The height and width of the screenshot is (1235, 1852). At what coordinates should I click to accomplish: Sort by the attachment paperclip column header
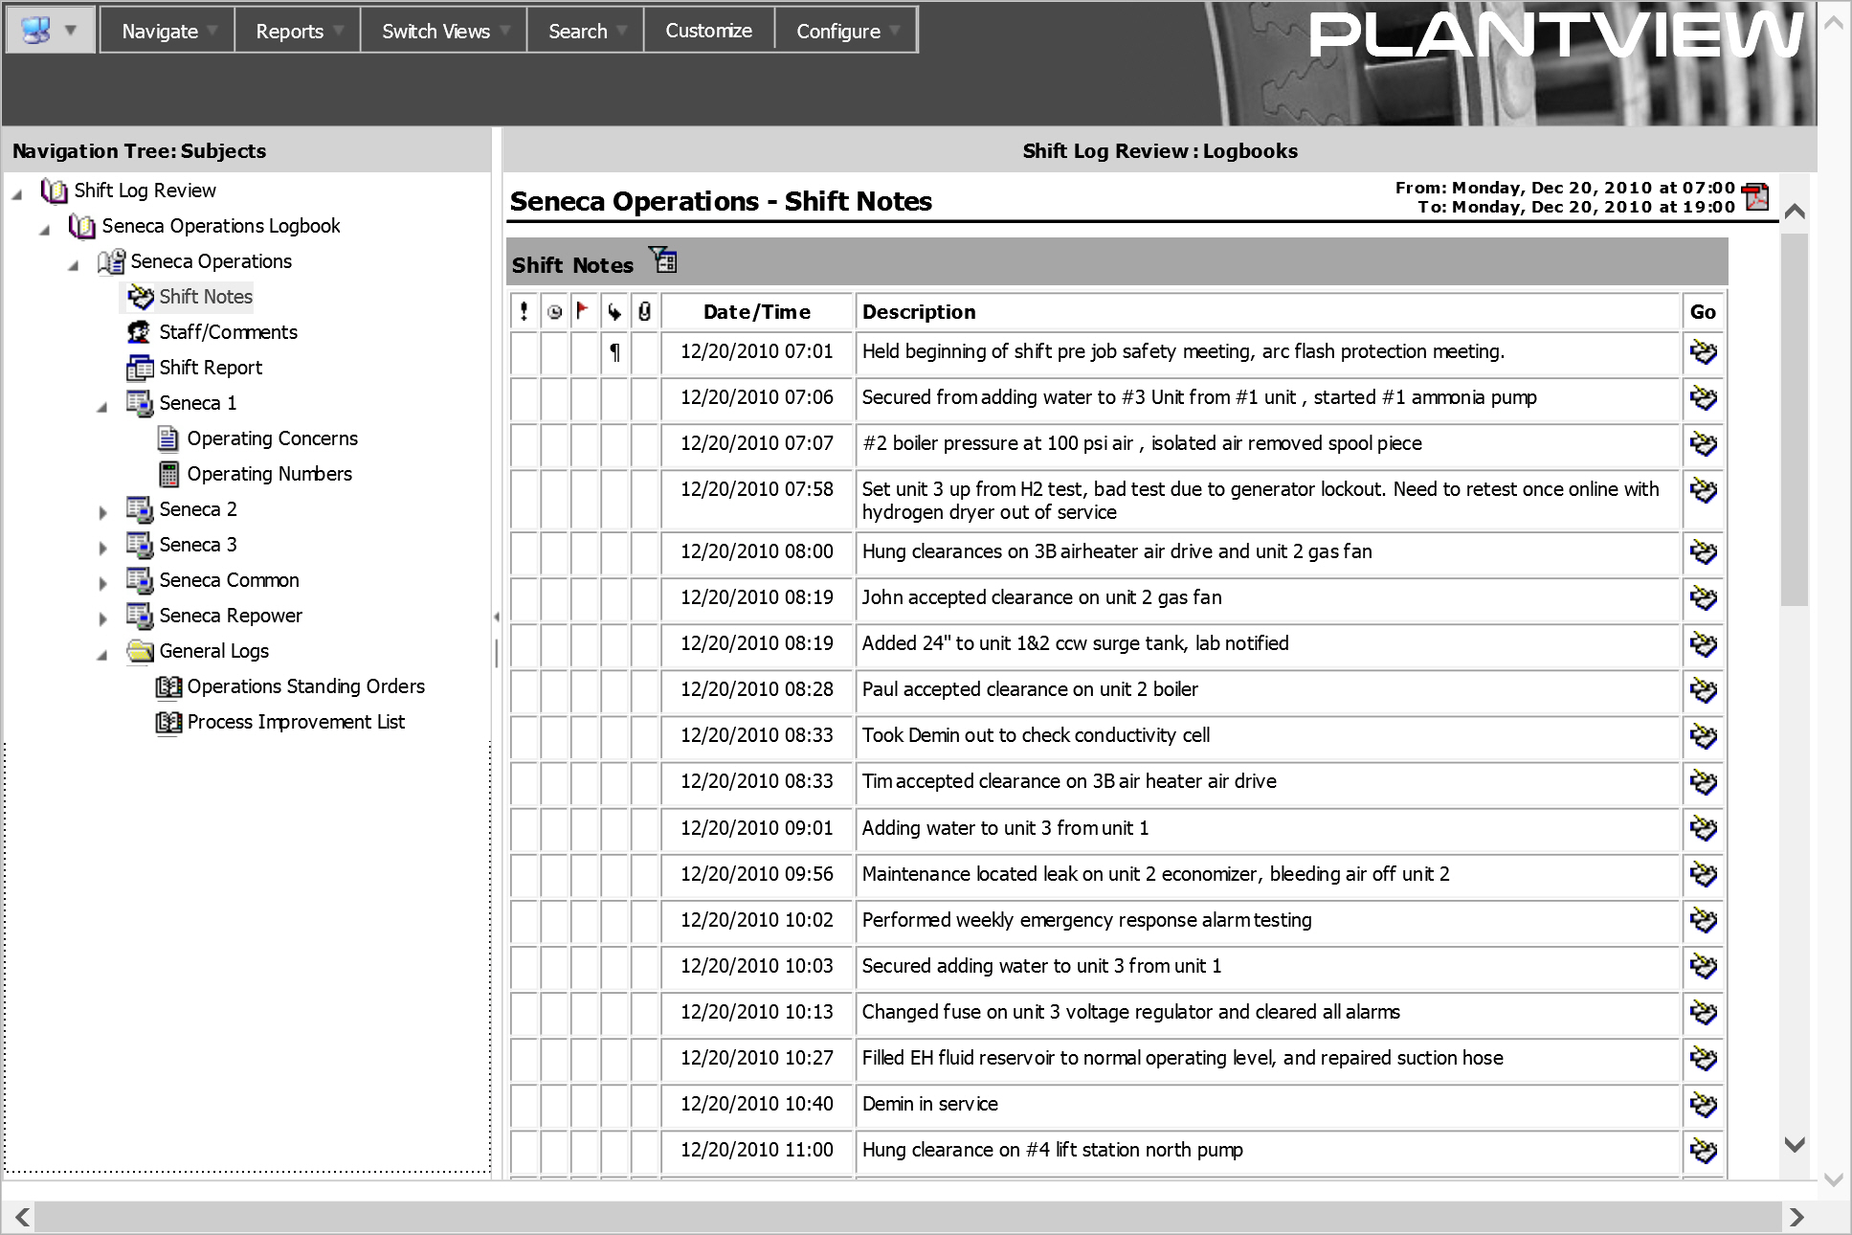coord(645,311)
